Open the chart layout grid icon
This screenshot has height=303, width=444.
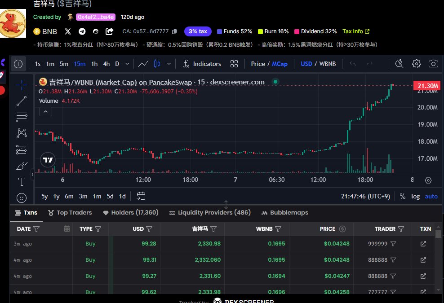coord(234,64)
